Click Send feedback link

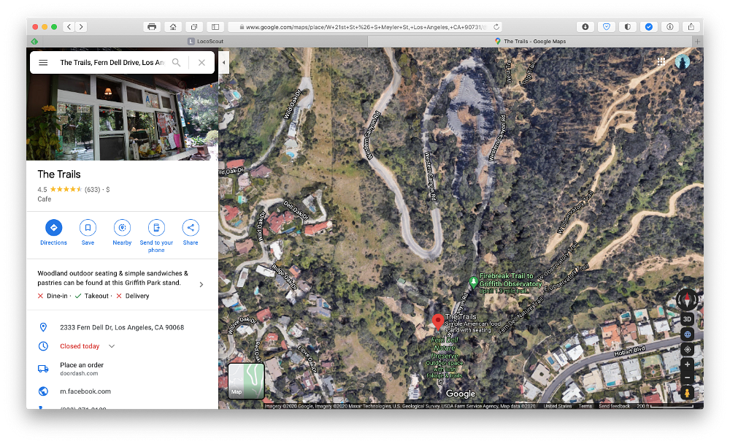pos(614,406)
